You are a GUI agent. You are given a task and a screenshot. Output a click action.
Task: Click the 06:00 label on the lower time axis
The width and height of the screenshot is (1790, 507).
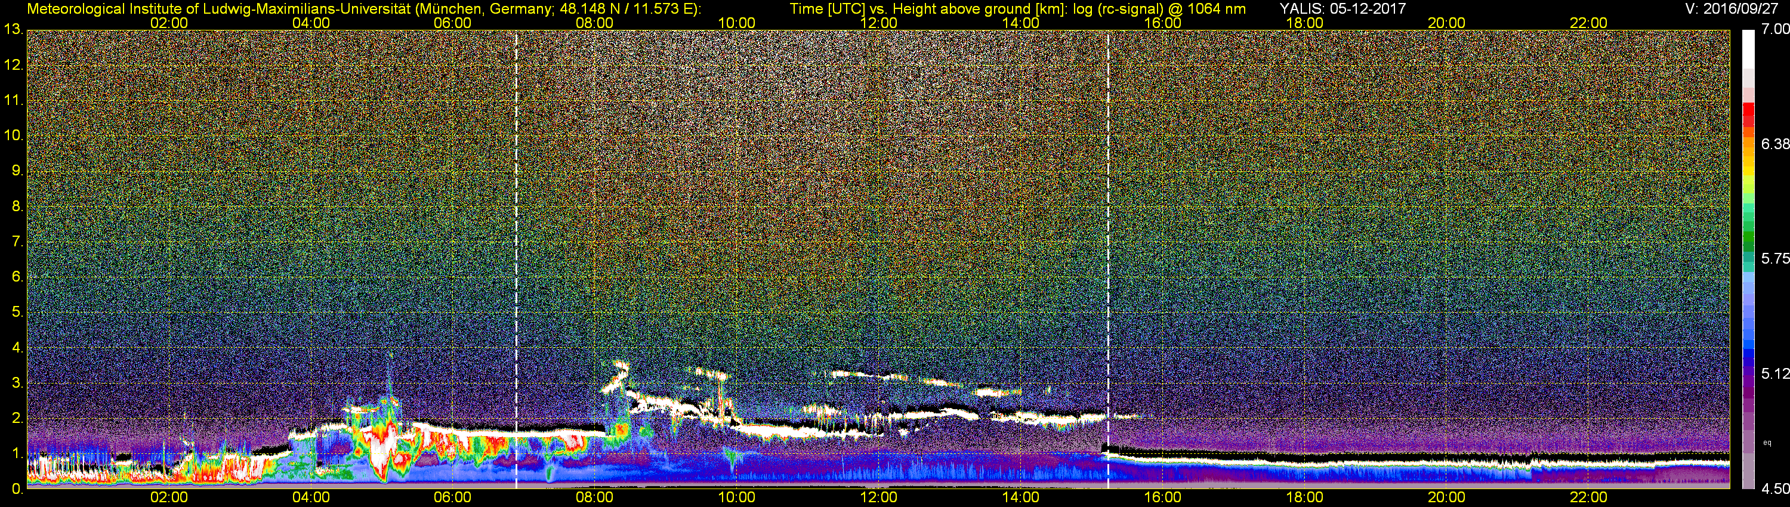pyautogui.click(x=452, y=497)
